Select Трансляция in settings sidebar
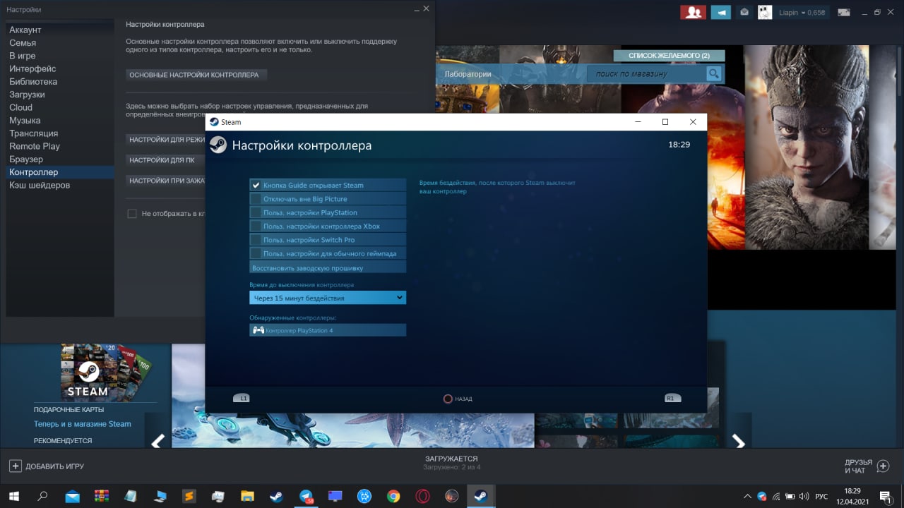Screen dimensions: 904x508 tap(34, 133)
